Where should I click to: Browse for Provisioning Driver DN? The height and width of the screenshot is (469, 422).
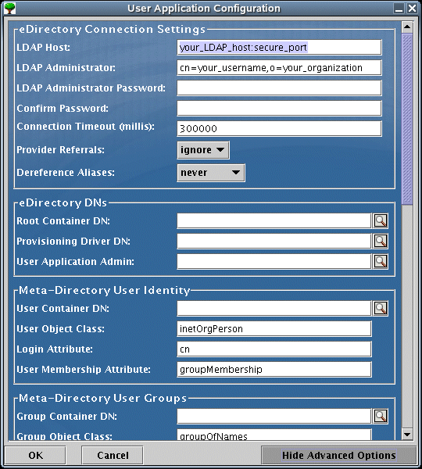tap(381, 241)
